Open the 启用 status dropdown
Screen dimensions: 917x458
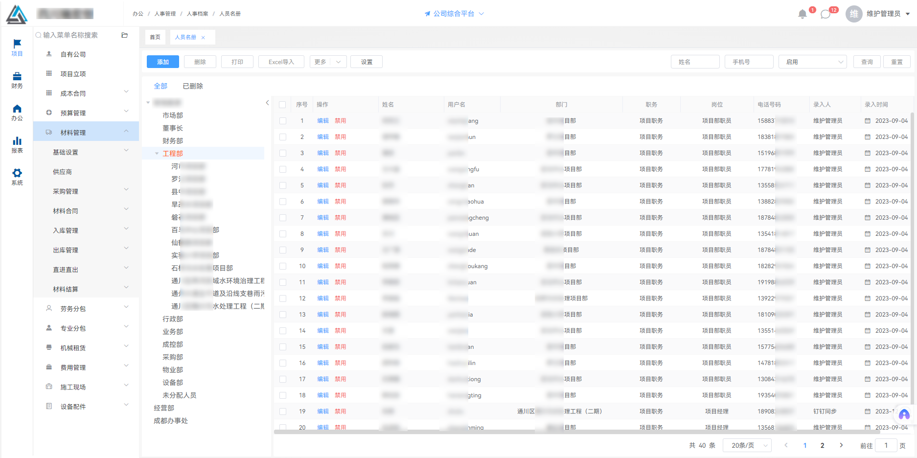pyautogui.click(x=813, y=62)
